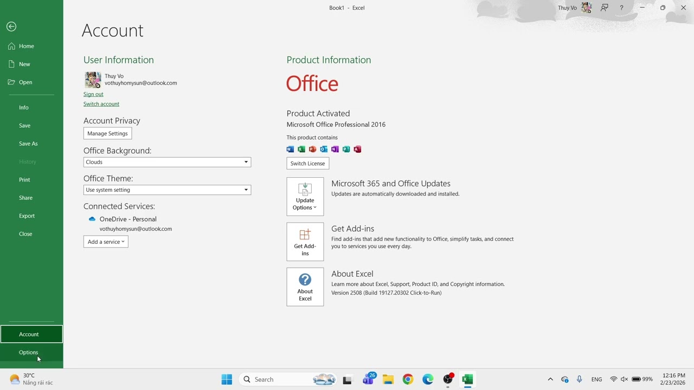Click the Switch License button
The image size is (694, 390).
click(307, 163)
